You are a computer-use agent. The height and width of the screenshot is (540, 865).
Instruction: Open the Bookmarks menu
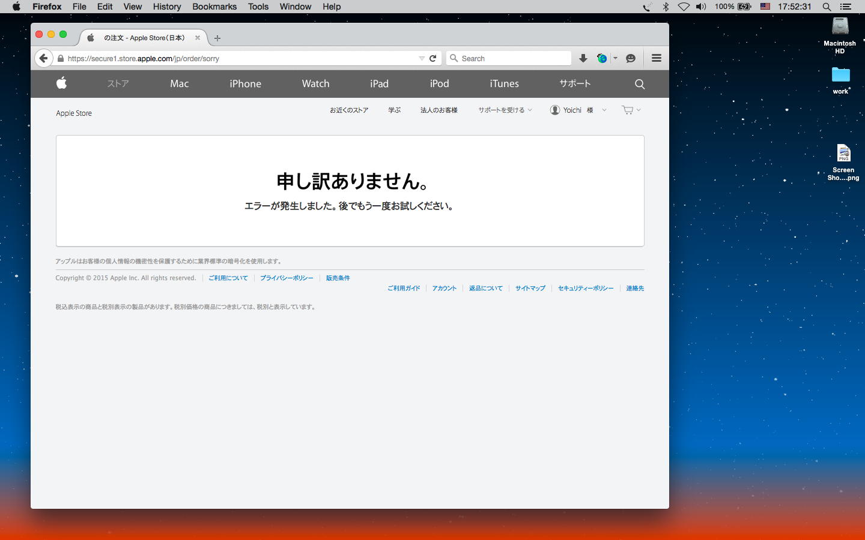pos(214,7)
